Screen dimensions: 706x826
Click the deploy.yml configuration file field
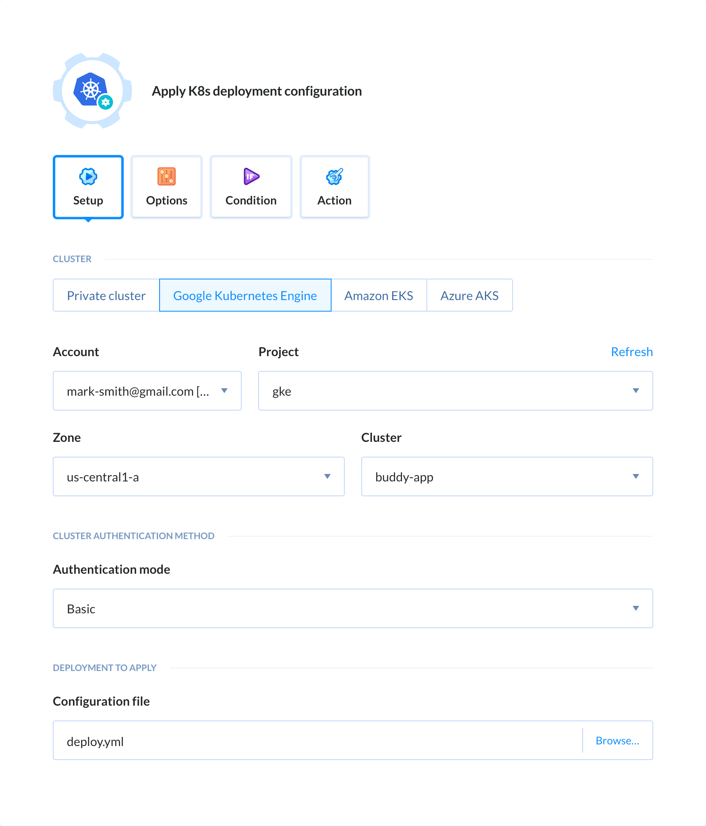(x=289, y=740)
